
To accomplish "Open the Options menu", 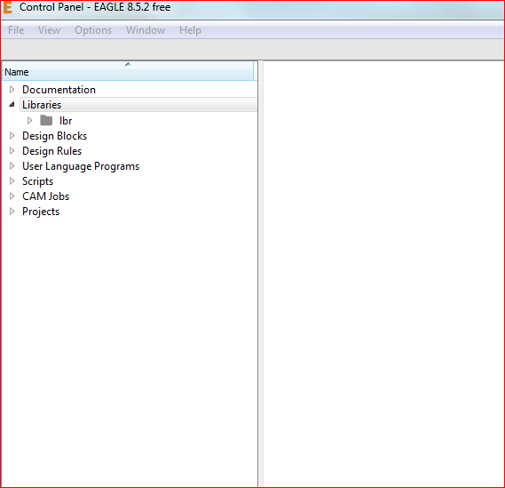I will point(93,30).
